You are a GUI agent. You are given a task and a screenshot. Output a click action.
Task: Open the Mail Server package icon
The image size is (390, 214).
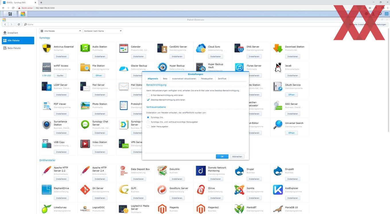click(x=85, y=86)
